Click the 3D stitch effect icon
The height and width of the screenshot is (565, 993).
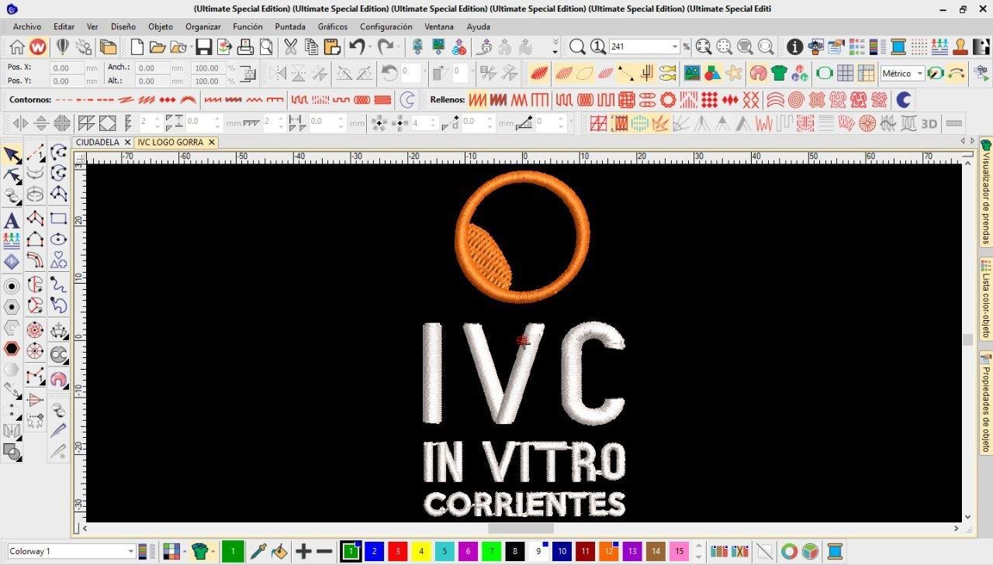click(x=929, y=123)
